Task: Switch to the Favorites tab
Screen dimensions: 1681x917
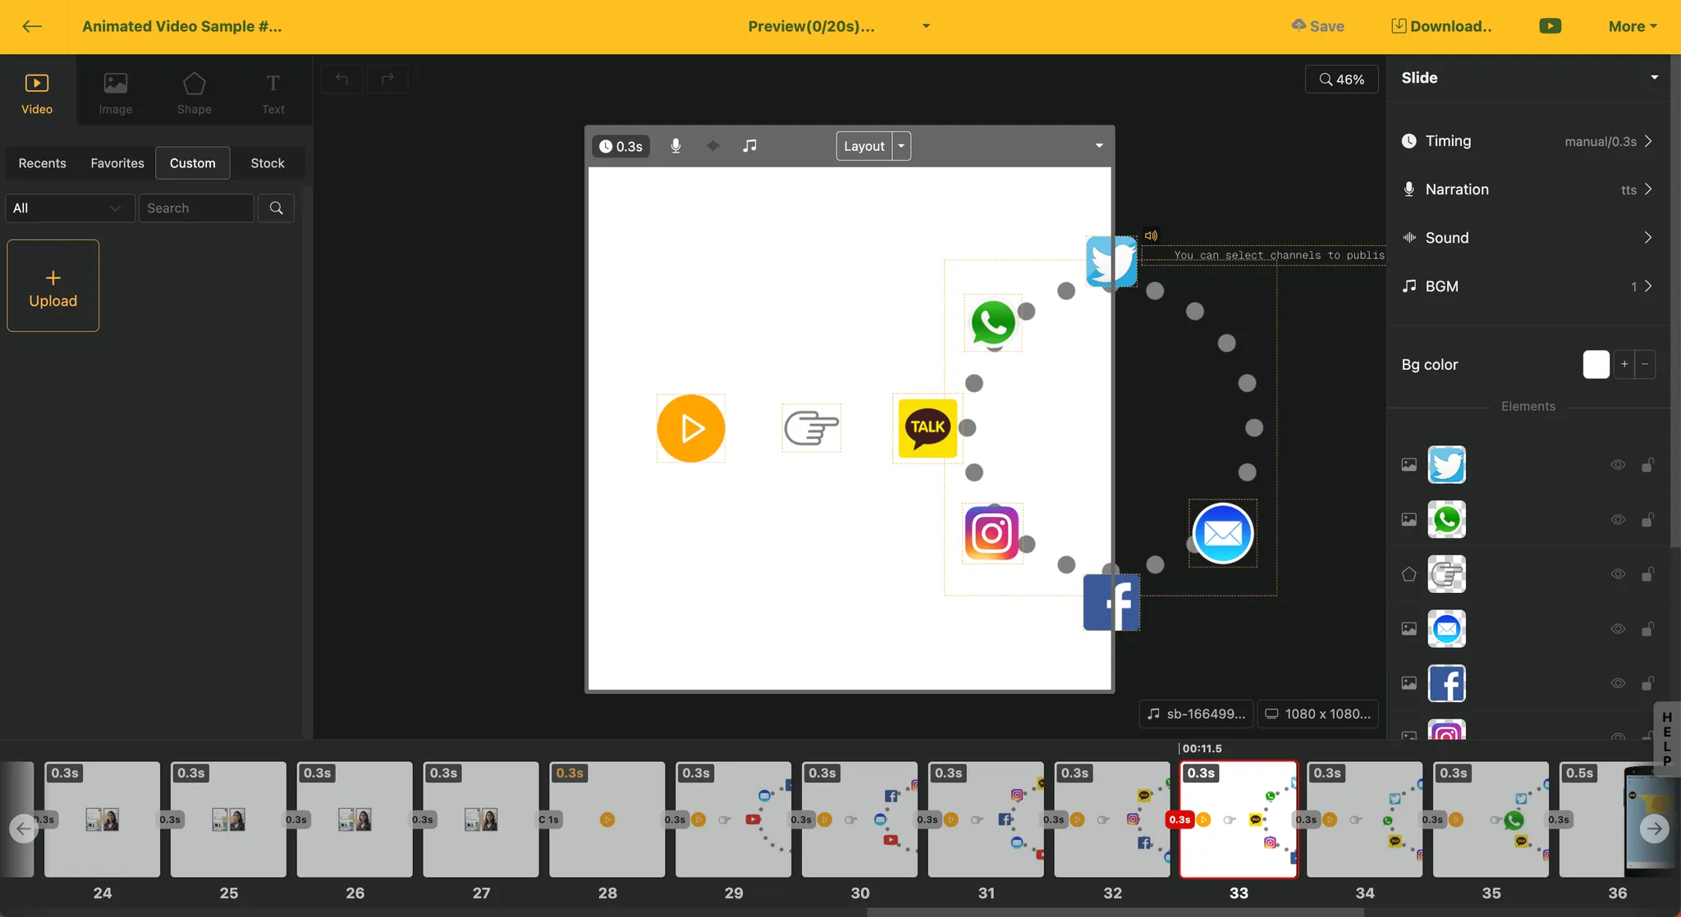Action: tap(117, 163)
